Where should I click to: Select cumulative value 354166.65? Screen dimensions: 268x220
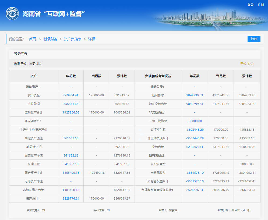(x=122, y=104)
